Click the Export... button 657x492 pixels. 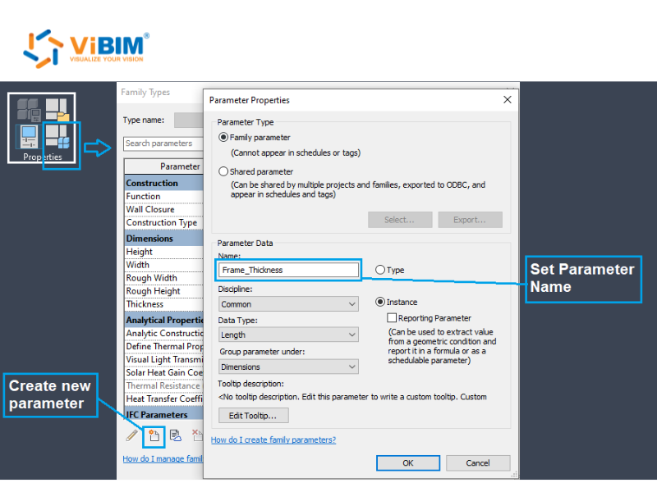pos(470,220)
